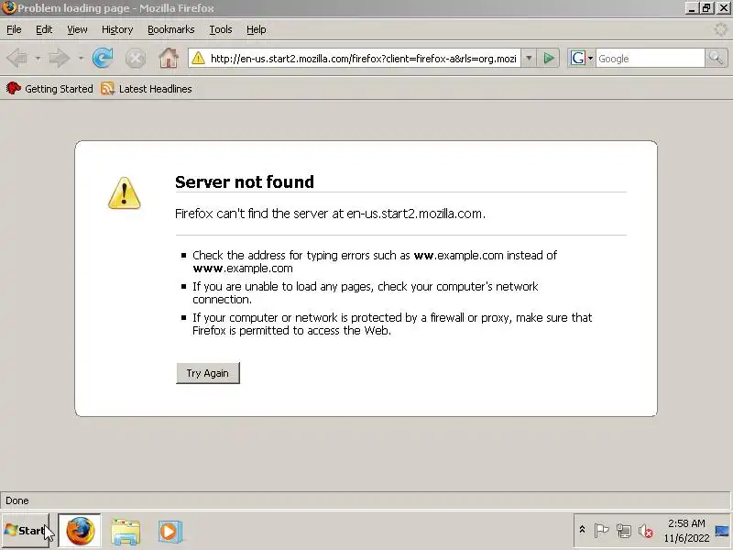Click the Try Again button
The height and width of the screenshot is (550, 733).
[x=208, y=373]
